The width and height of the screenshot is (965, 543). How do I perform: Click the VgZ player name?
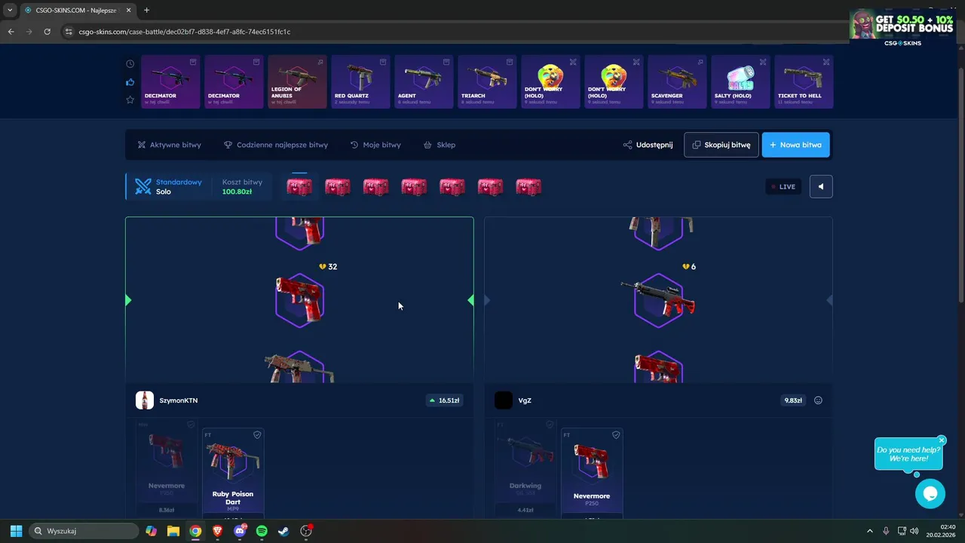point(525,400)
